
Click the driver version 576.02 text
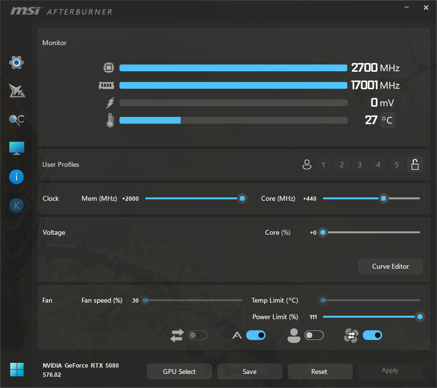point(52,375)
